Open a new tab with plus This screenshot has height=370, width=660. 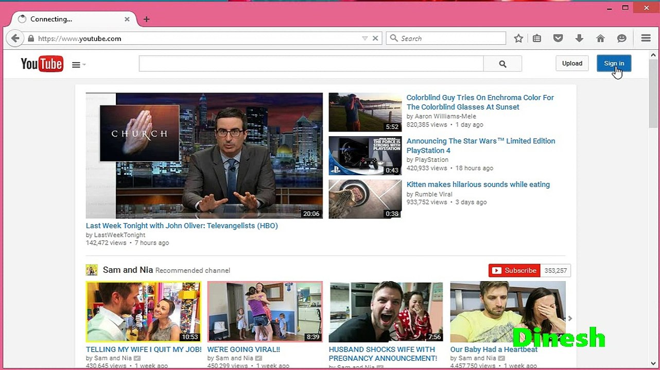[146, 19]
